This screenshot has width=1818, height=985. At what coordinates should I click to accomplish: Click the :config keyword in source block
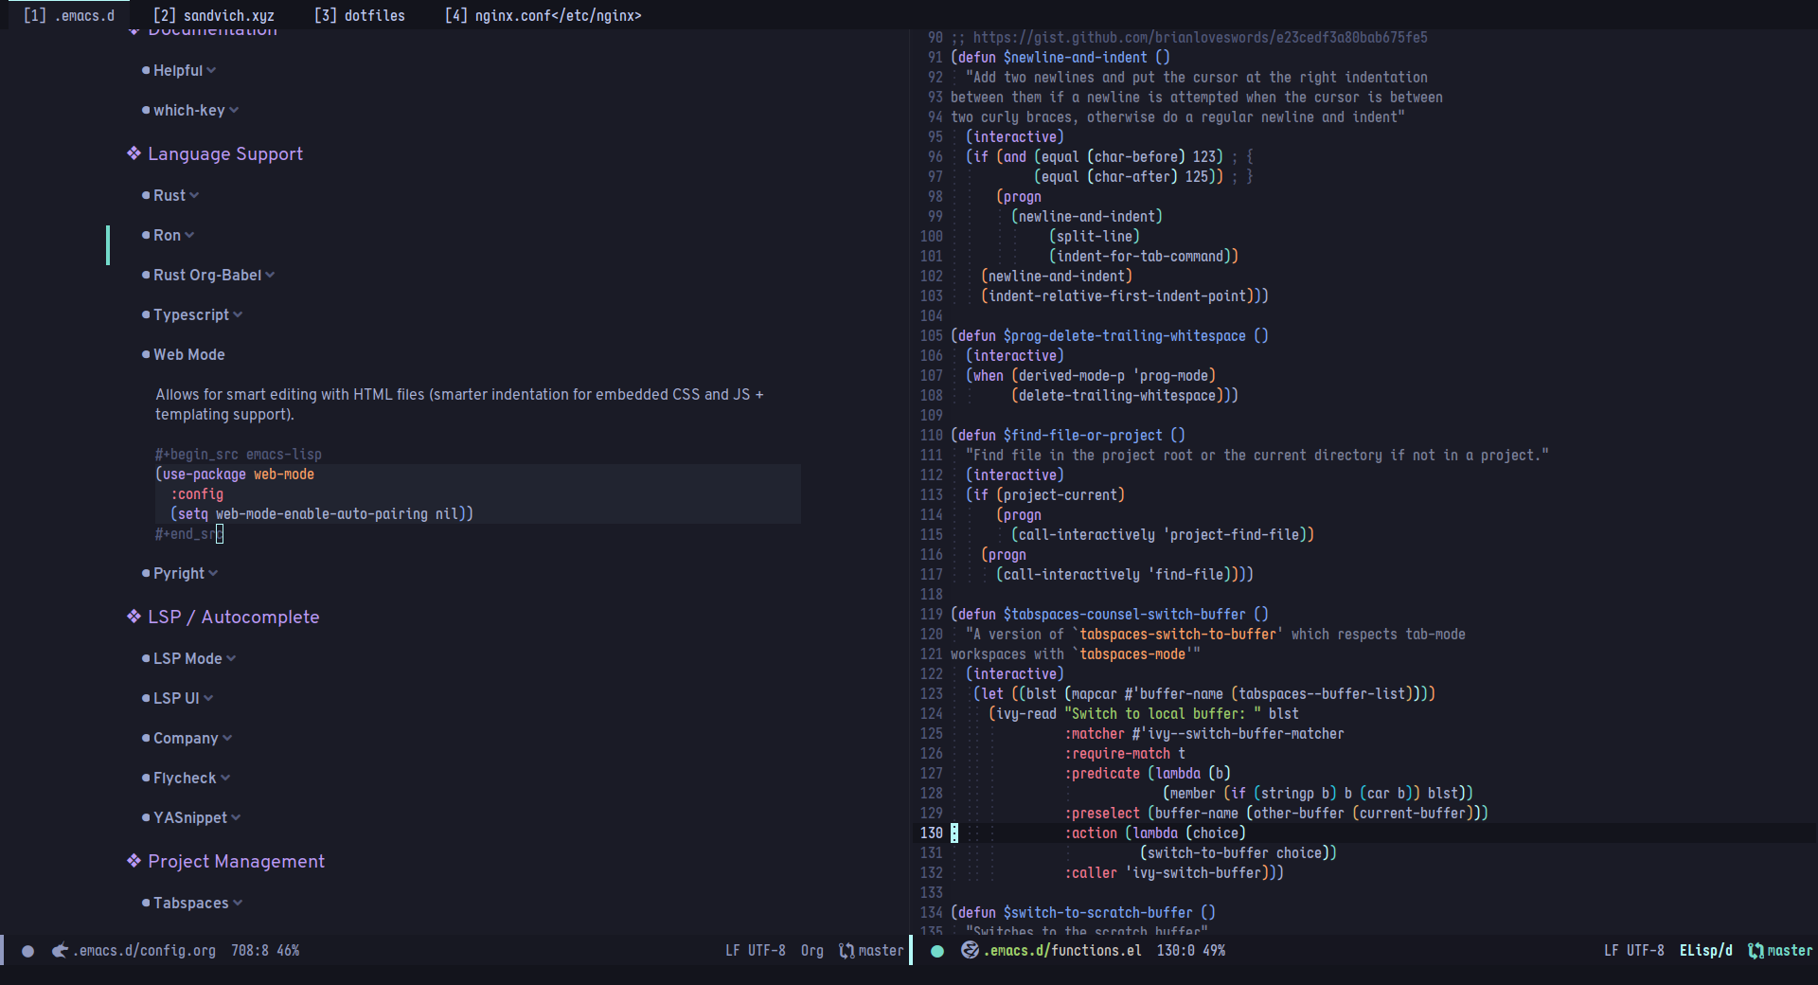pos(197,494)
